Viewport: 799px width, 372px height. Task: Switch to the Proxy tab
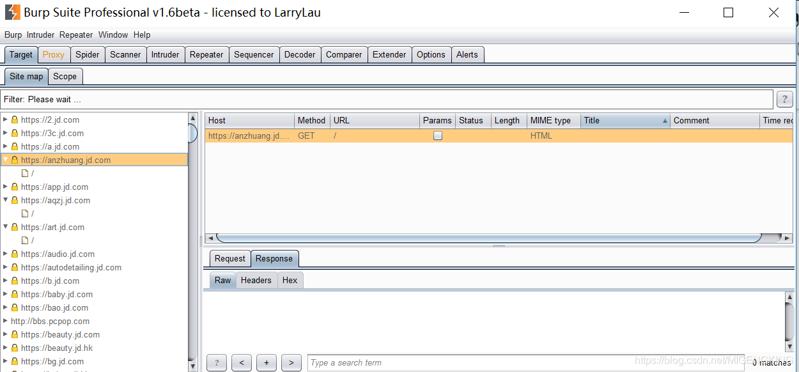[x=54, y=54]
